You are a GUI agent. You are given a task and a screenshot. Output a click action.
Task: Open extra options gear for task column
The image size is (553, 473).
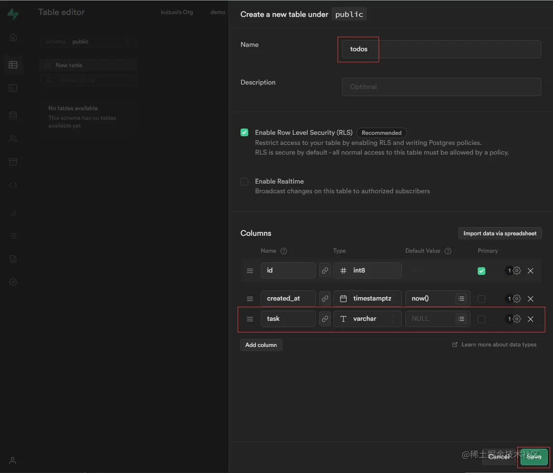click(517, 319)
